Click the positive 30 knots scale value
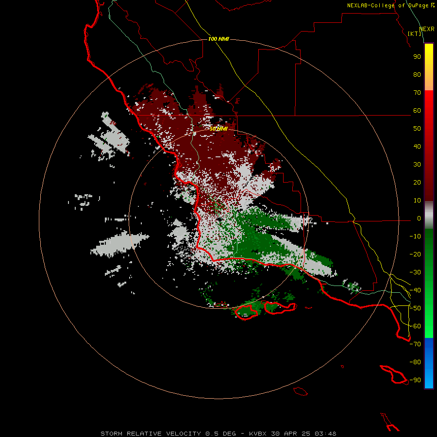Viewport: 437px width, 437px height. [x=417, y=165]
